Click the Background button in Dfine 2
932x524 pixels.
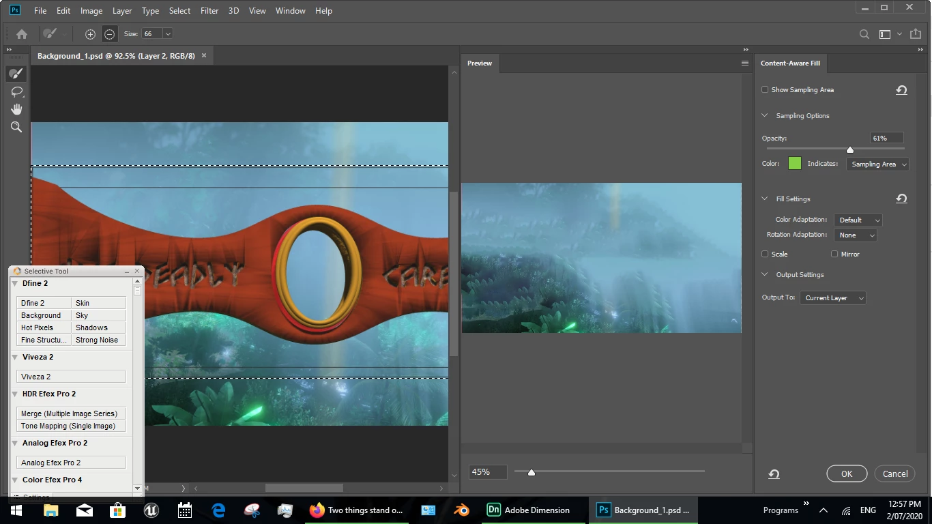pyautogui.click(x=44, y=315)
